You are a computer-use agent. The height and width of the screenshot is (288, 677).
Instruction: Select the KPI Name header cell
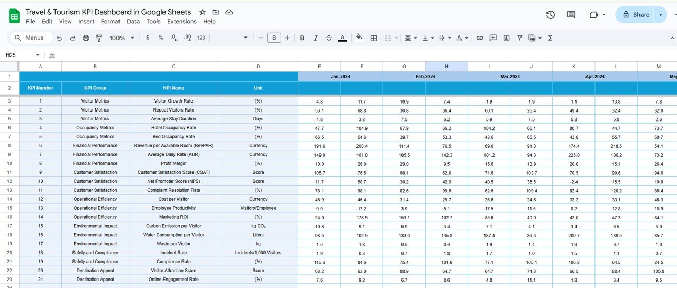(x=173, y=88)
